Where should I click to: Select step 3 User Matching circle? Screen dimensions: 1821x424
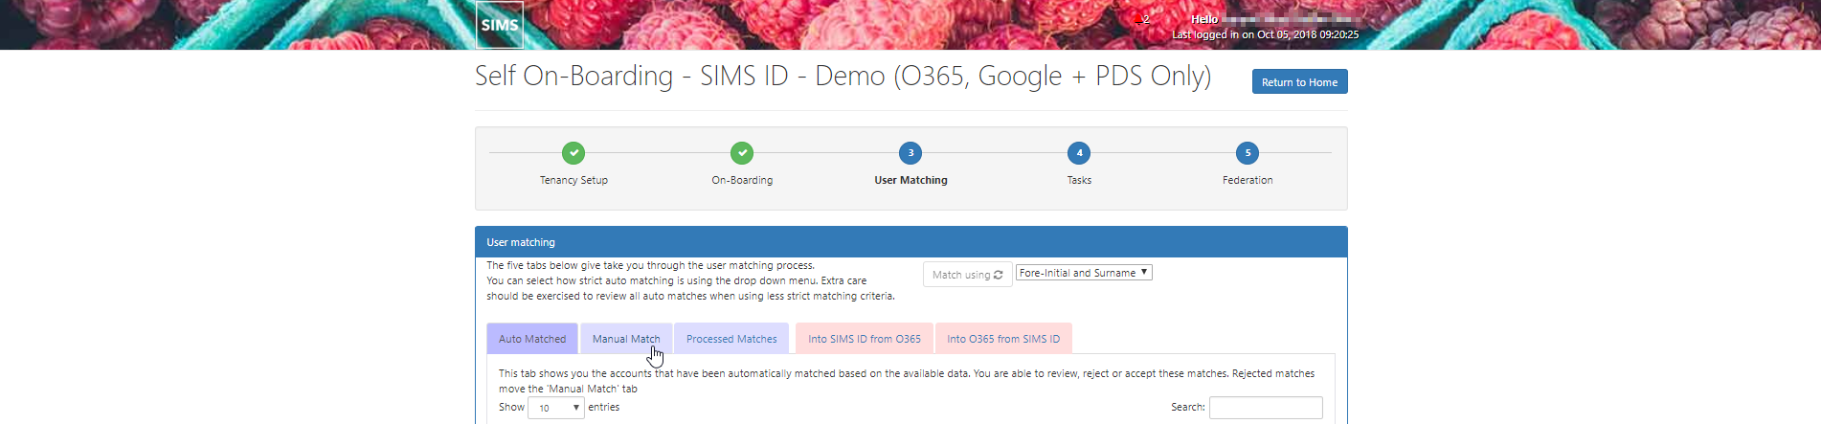pyautogui.click(x=910, y=153)
